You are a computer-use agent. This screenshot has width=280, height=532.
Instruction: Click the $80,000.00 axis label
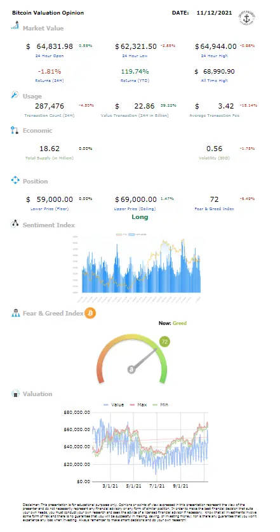coord(77,412)
